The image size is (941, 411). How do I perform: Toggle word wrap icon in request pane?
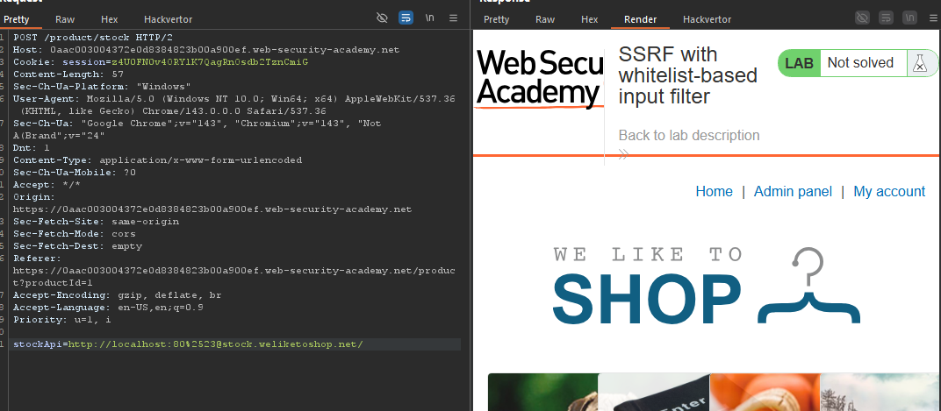pos(406,18)
